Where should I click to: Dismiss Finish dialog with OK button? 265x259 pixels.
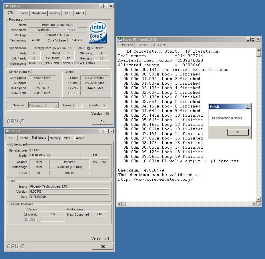(238, 132)
